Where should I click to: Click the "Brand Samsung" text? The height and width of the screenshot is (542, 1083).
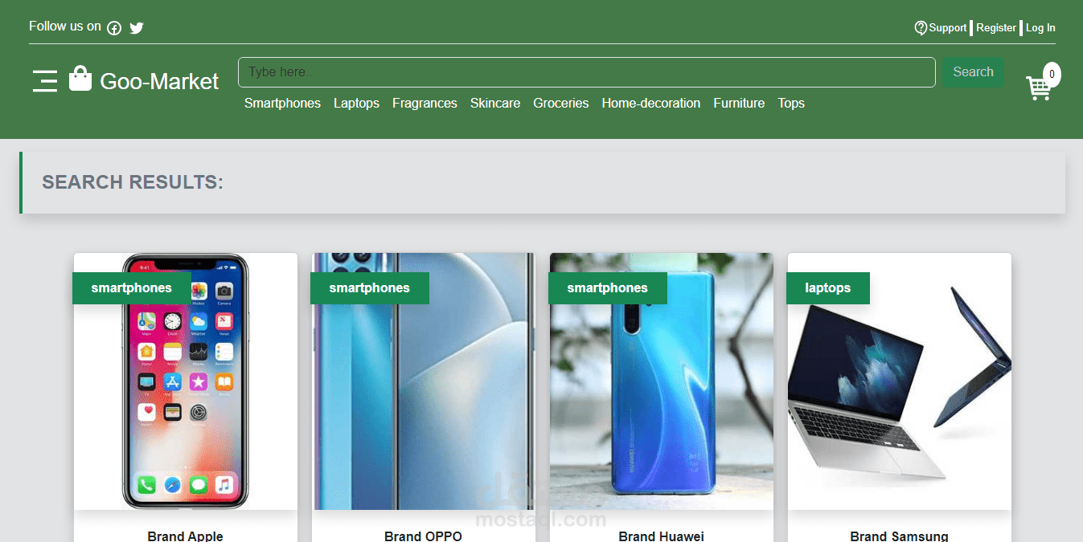900,536
